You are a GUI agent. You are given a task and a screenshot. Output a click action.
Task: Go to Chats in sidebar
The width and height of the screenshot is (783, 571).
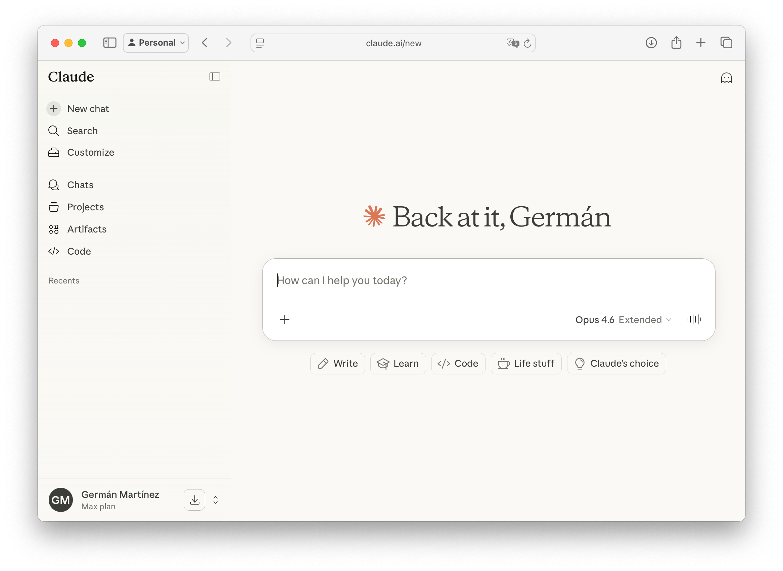click(x=80, y=185)
